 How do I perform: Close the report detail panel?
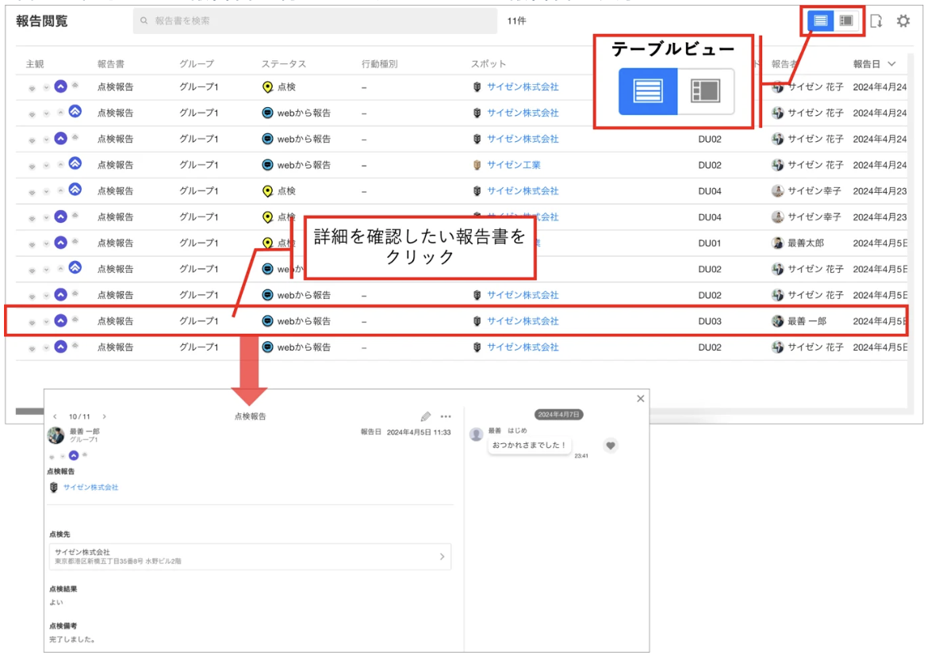pos(640,398)
